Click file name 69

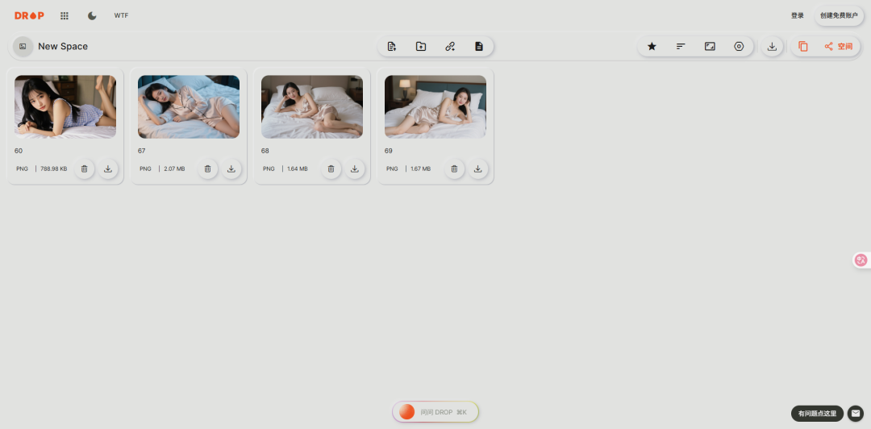tap(388, 151)
